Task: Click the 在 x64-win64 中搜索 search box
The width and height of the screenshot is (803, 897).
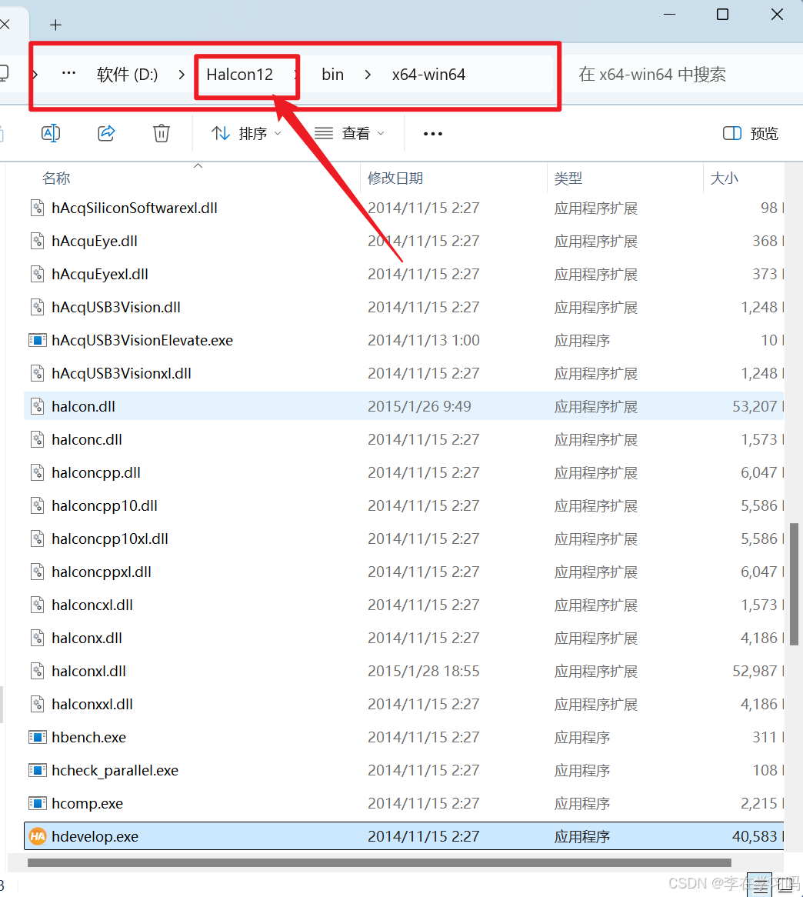Action: (651, 75)
